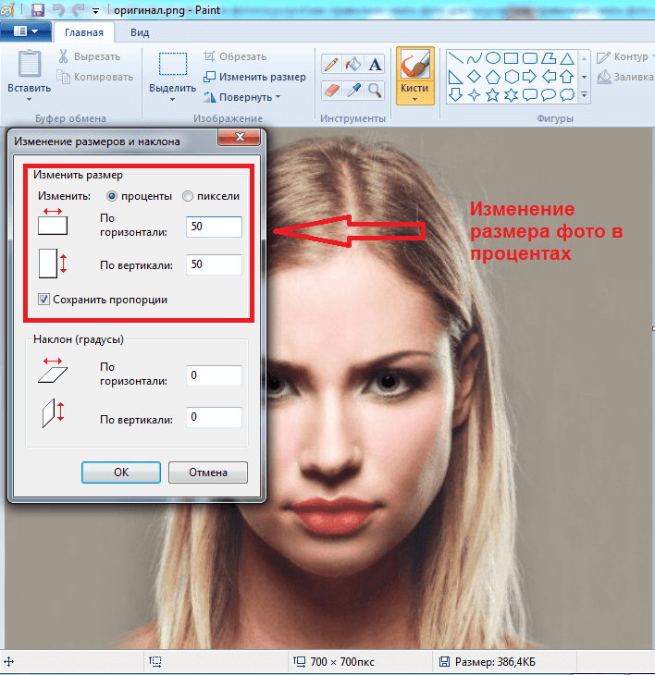Switch to the Вид tab

[x=140, y=32]
